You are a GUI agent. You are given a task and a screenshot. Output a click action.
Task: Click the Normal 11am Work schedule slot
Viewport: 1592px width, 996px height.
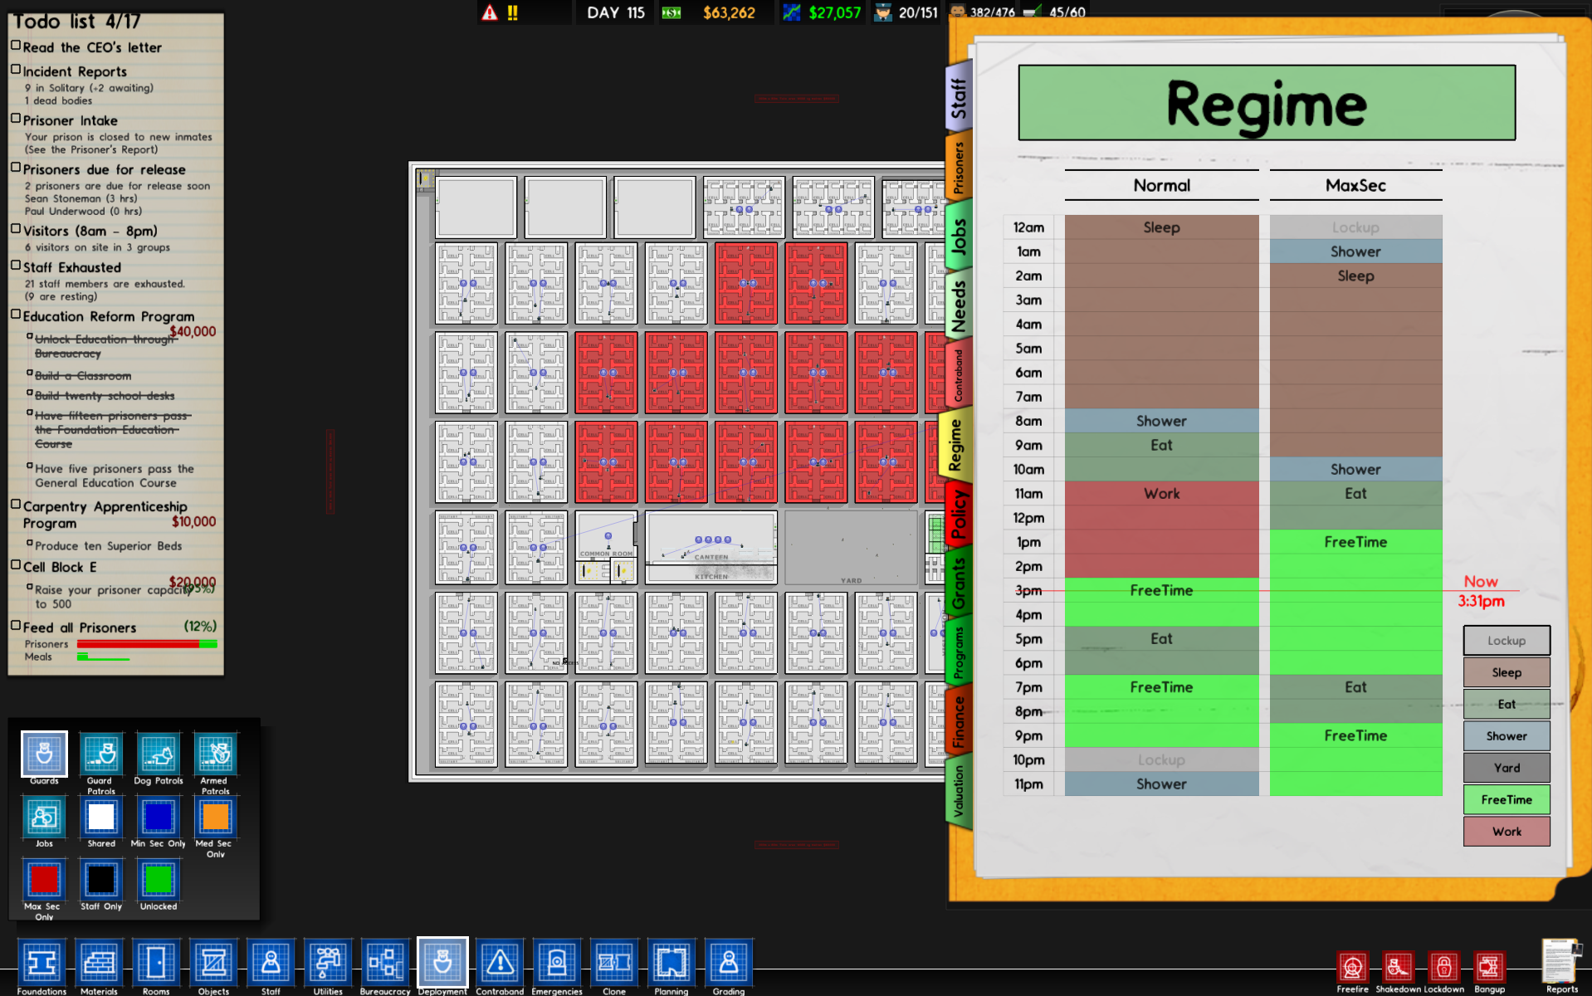(x=1161, y=494)
